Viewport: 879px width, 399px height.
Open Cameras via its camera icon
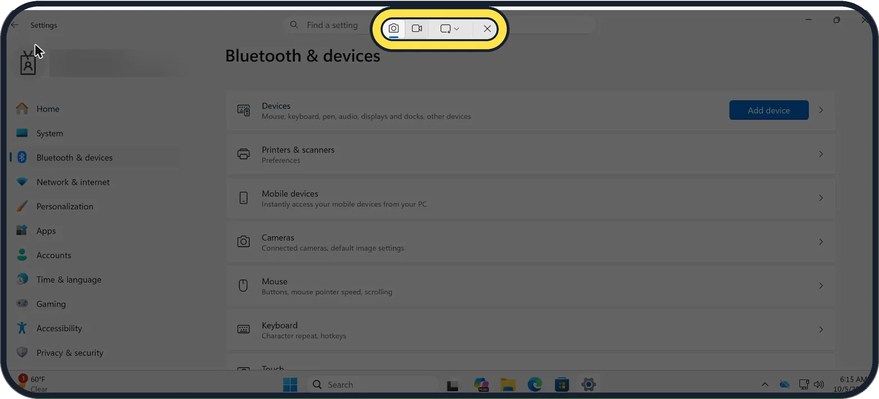click(x=243, y=242)
